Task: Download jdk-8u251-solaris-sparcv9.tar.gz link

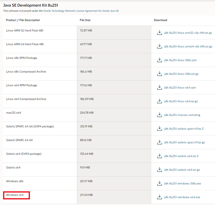Action: [185, 143]
